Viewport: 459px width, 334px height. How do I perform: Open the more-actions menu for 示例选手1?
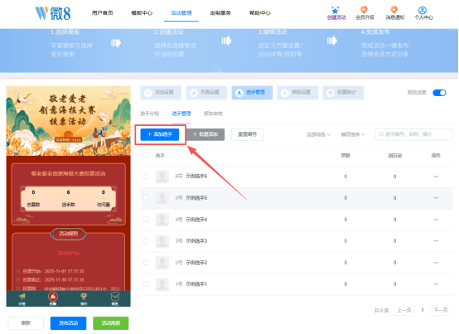click(436, 284)
